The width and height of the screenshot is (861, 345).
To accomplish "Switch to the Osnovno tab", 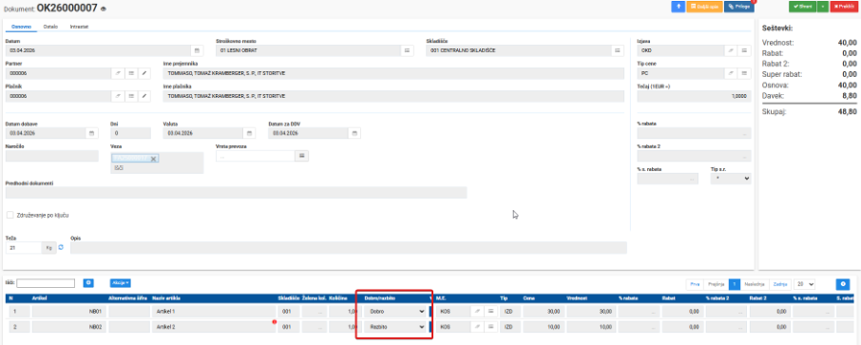I will 22,27.
